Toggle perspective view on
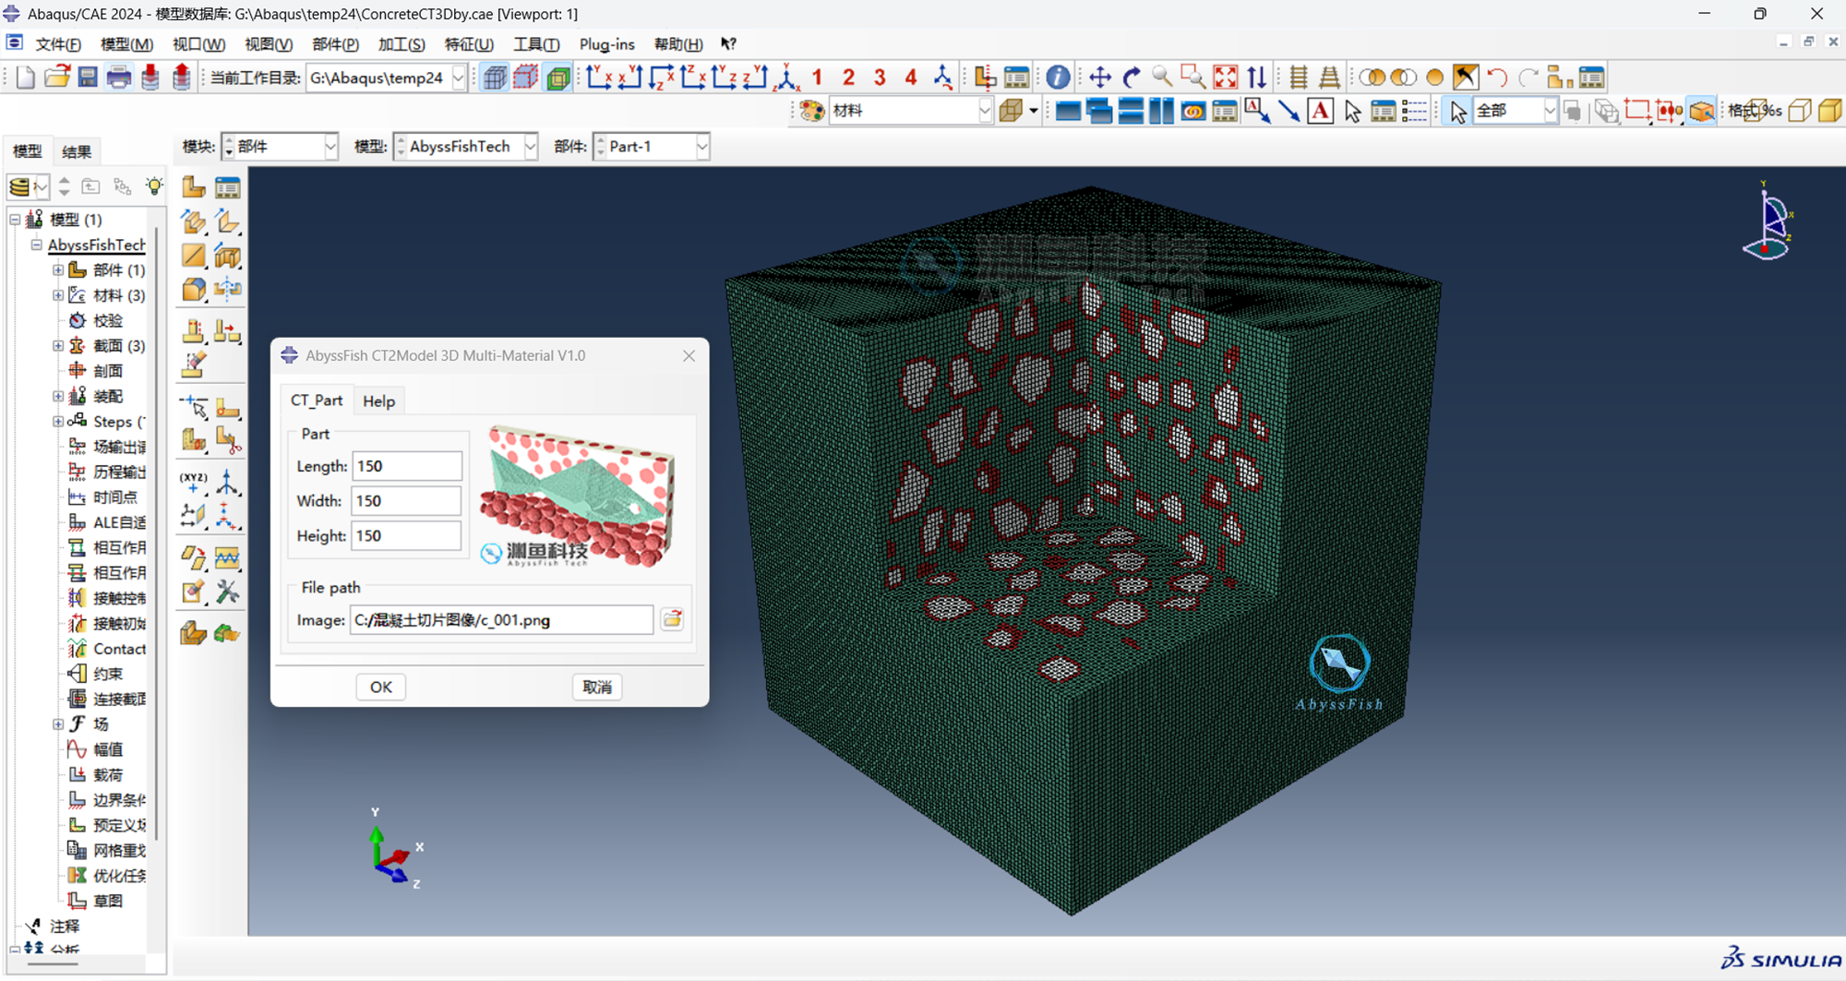 pos(1329,78)
